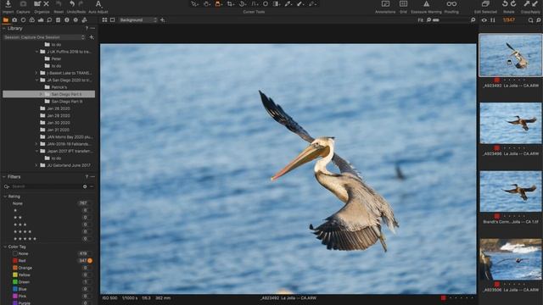The height and width of the screenshot is (305, 543).
Task: Click plus button beside Session dropdown
Action: click(x=92, y=37)
